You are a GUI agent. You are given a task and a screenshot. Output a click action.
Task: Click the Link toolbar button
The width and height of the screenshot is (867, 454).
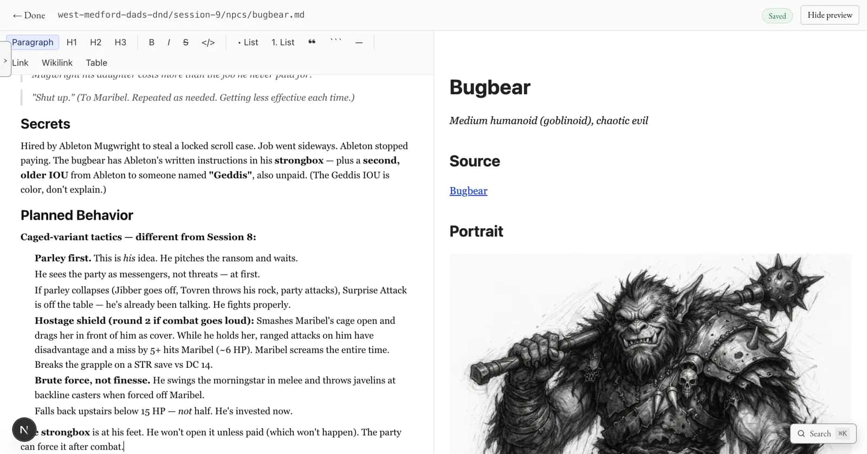20,63
